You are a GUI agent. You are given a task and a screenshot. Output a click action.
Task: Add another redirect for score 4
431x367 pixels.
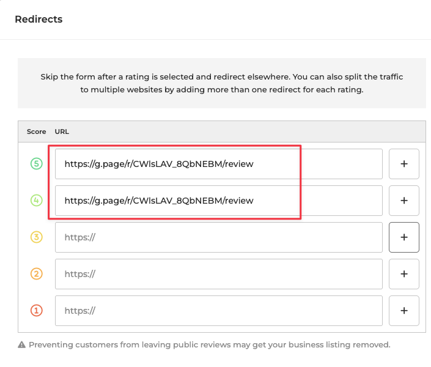tap(403, 201)
